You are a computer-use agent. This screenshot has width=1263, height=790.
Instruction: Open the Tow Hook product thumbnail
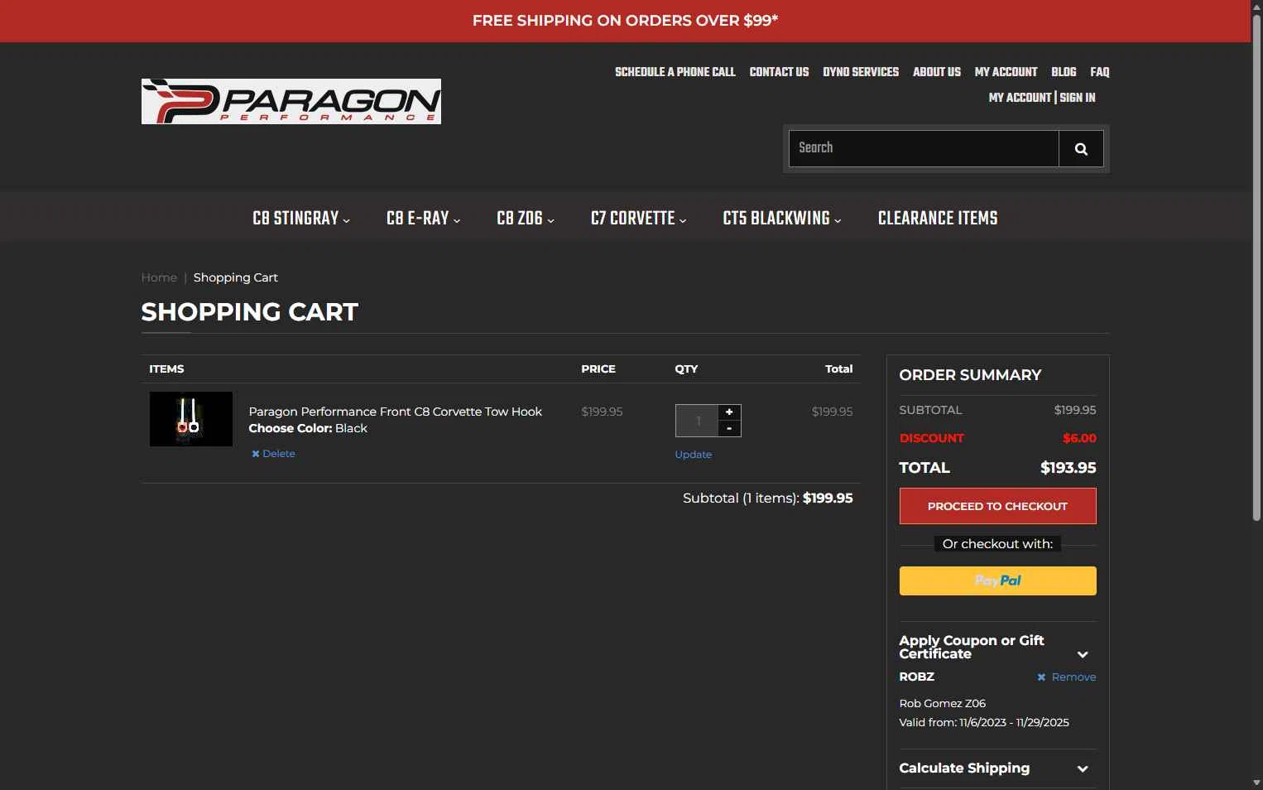click(191, 419)
